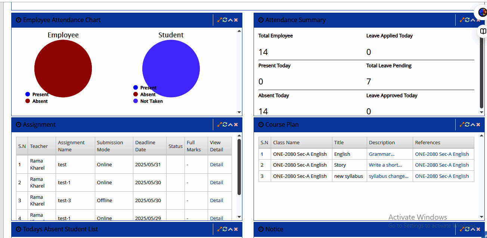Click clock icon beside Course Plan title
The width and height of the screenshot is (487, 238).
261,125
